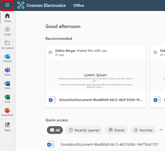This screenshot has height=151, width=165.
Task: Launch PowerPoint from the sidebar
Action: click(x=7, y=112)
